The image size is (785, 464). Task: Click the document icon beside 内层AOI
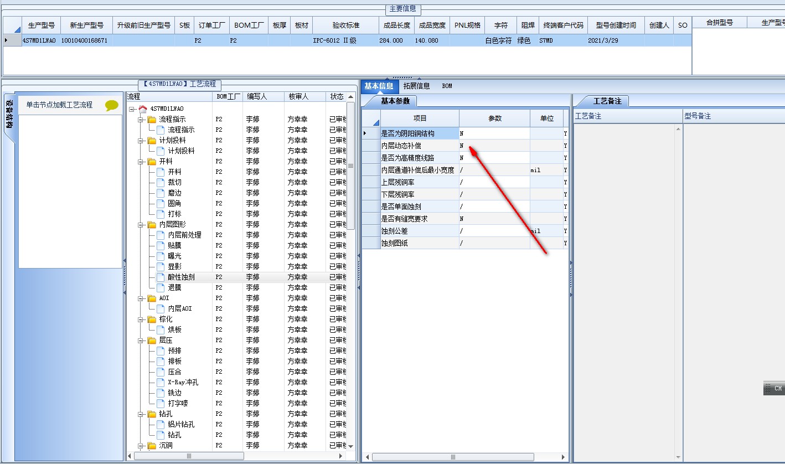pos(161,308)
